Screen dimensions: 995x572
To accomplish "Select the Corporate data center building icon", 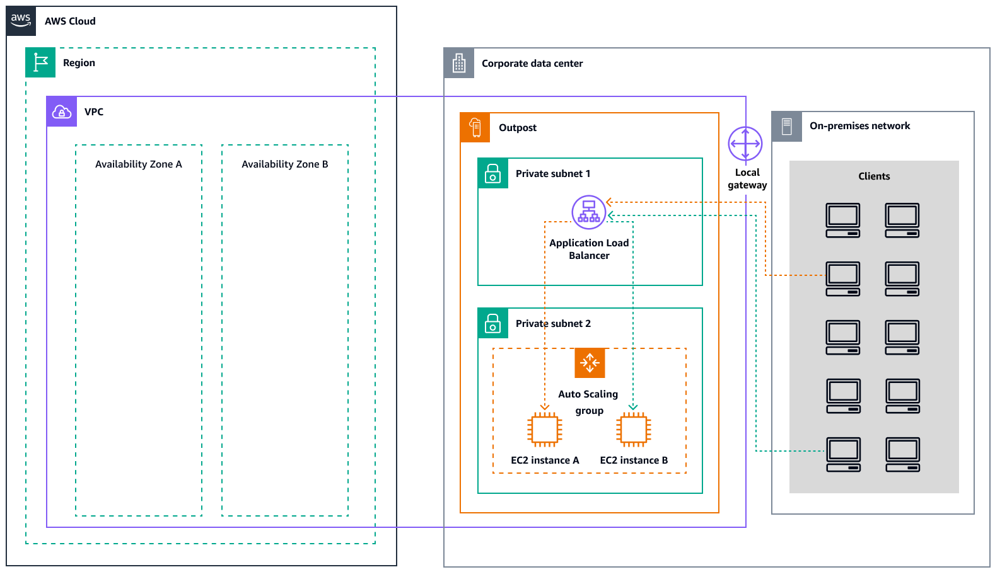I will tap(459, 63).
